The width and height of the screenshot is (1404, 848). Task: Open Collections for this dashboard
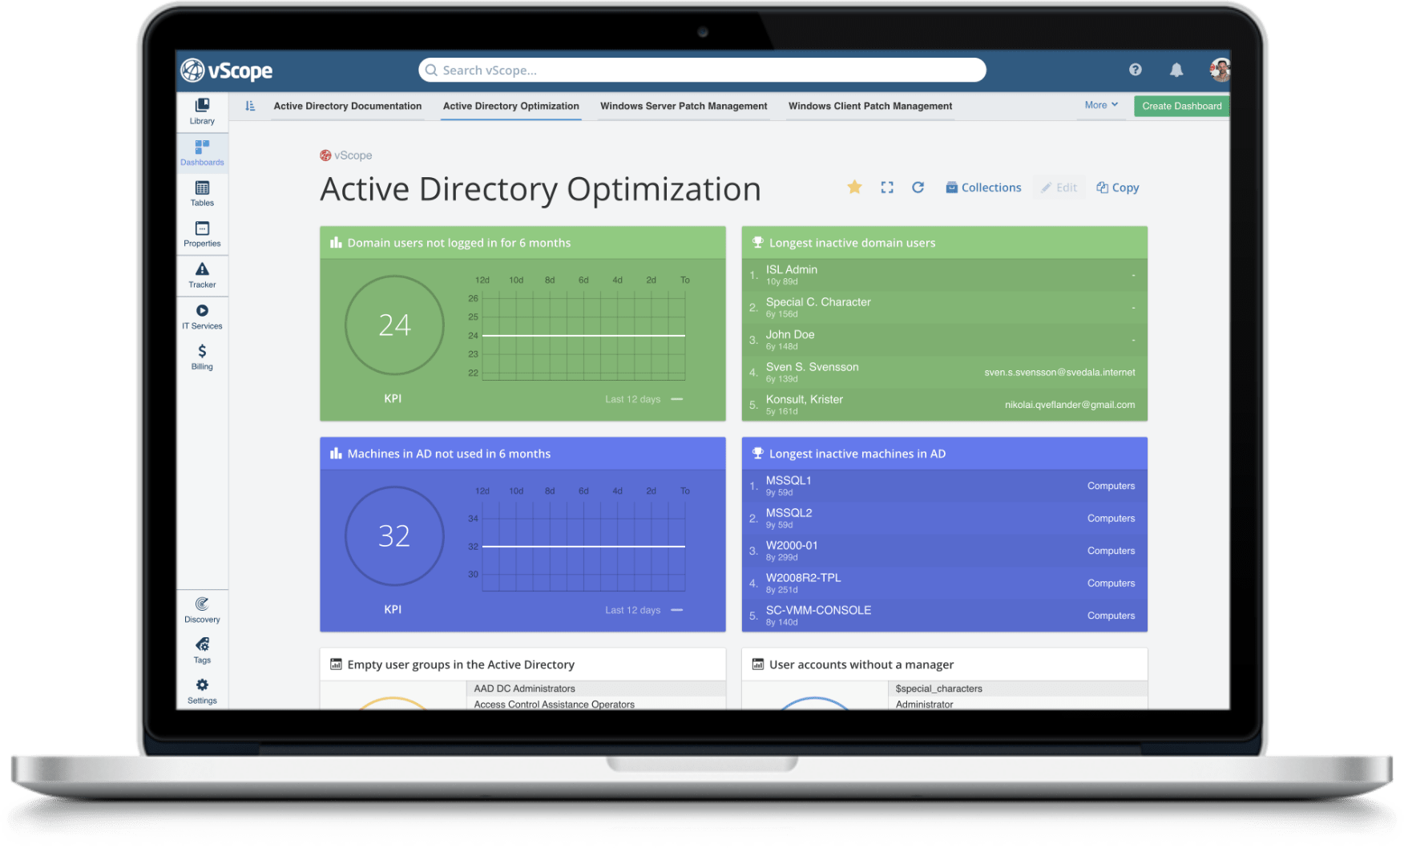click(983, 187)
